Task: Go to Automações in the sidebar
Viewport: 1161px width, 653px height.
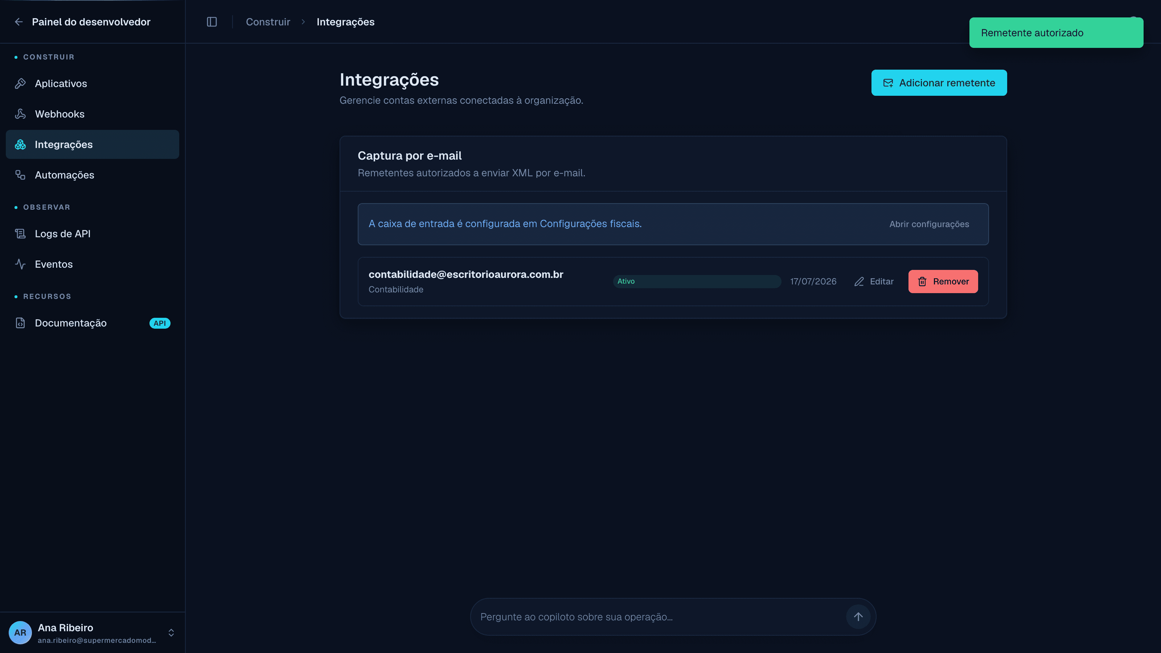Action: [93, 175]
